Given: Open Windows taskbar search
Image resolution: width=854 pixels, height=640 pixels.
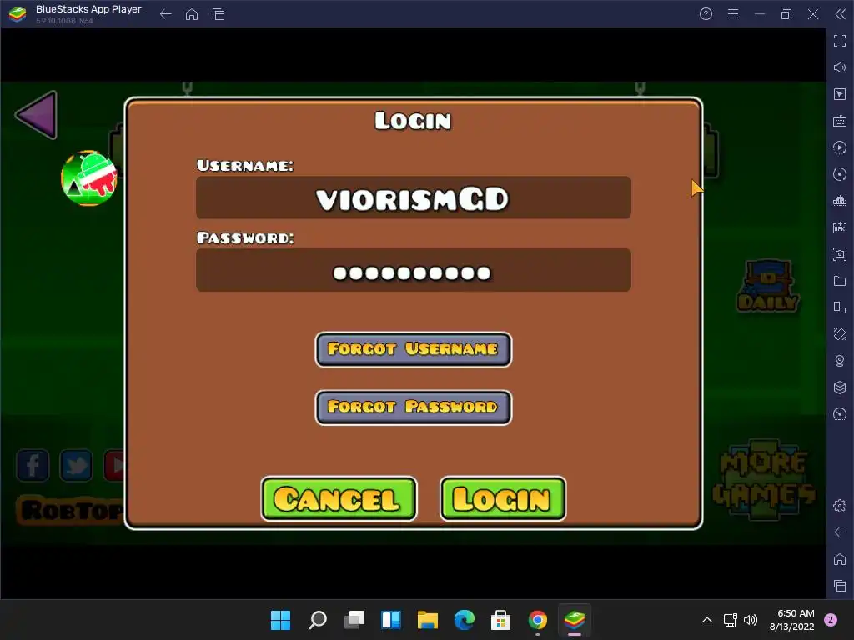Looking at the screenshot, I should pos(318,620).
